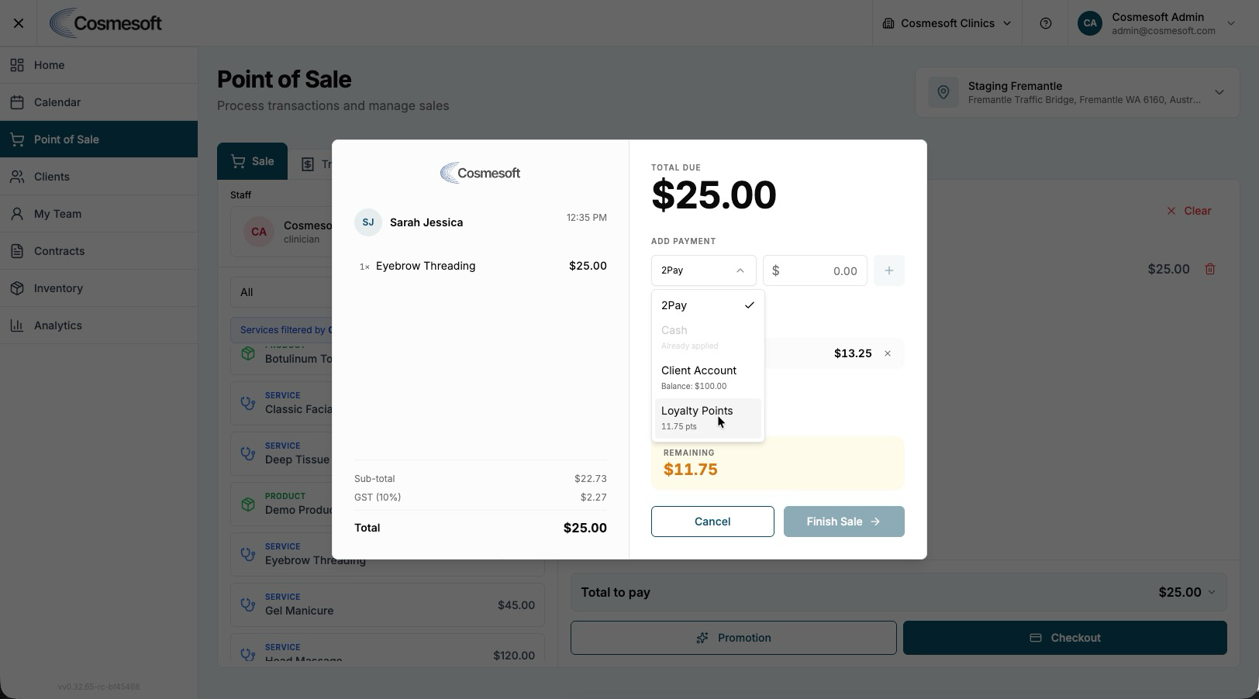Expand the Cosmesoft Clinics dropdown
This screenshot has width=1259, height=699.
click(947, 23)
